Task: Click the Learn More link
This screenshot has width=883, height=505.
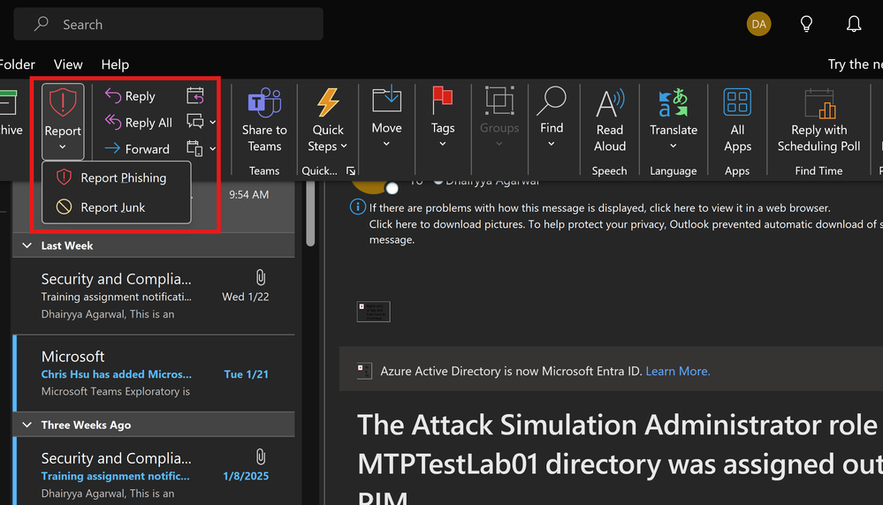Action: tap(677, 371)
